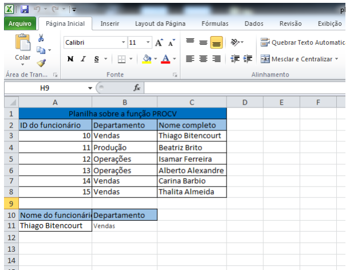Click the Quebrar Texto Automaticamente button
This screenshot has height=270, width=350.
303,43
